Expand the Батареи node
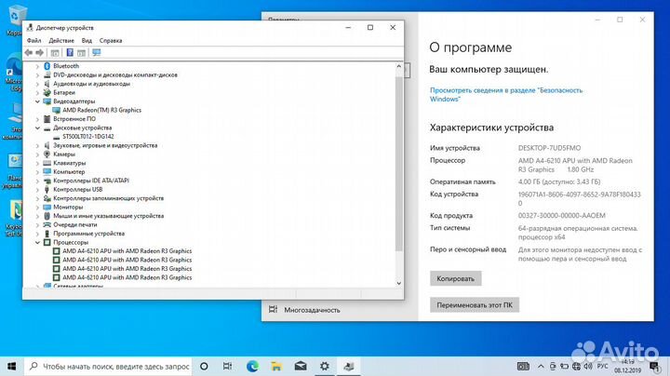The height and width of the screenshot is (376, 670). pos(37,93)
